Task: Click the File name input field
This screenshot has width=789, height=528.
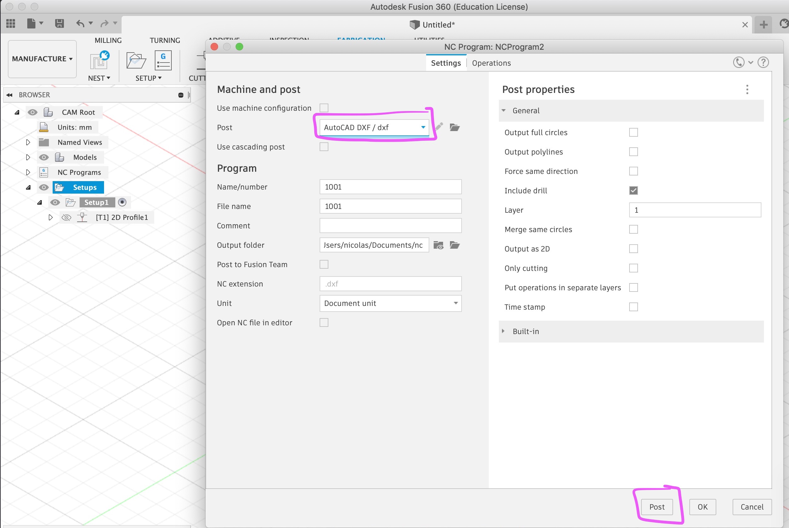Action: click(390, 206)
